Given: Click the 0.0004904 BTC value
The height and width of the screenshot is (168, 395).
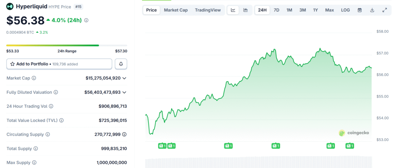Looking at the screenshot, I should 20,32.
